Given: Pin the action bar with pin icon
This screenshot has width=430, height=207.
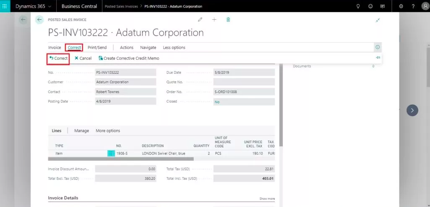Looking at the screenshot, I should click(x=378, y=58).
